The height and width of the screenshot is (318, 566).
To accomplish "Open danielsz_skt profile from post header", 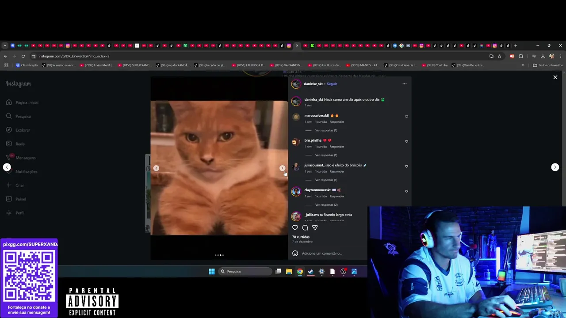I will pos(313,84).
